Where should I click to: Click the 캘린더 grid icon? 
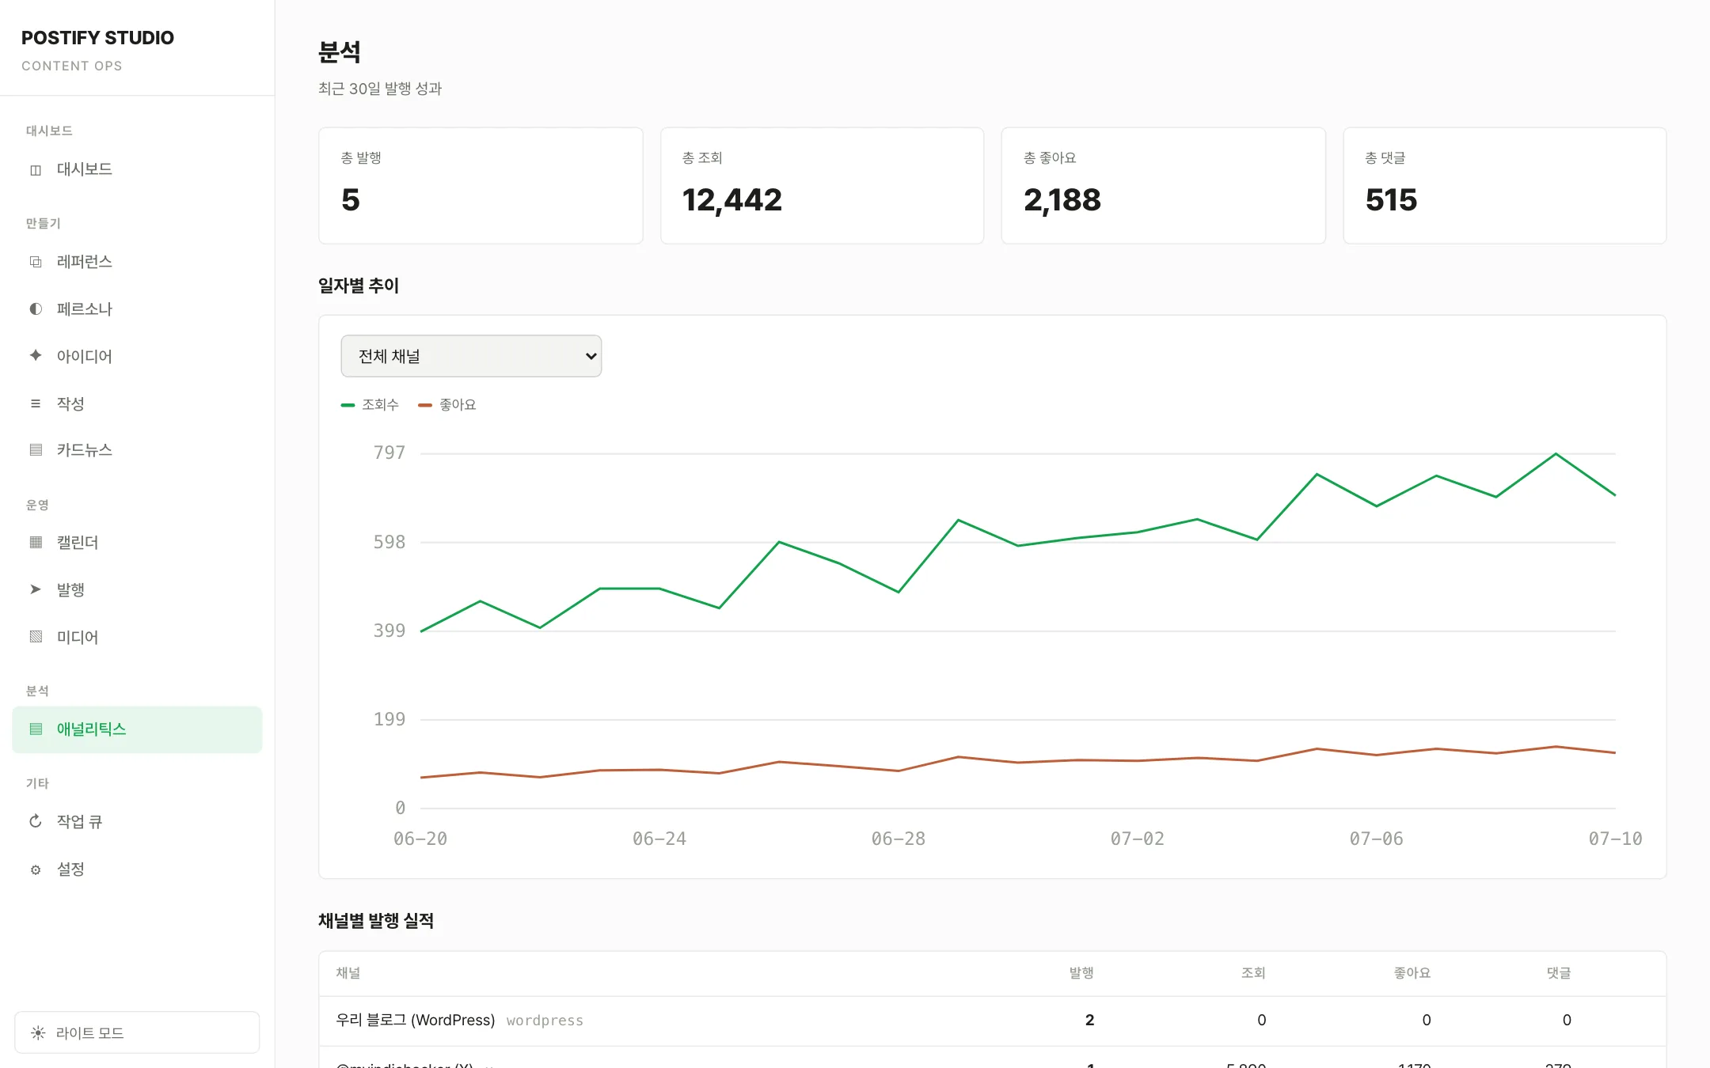[36, 542]
